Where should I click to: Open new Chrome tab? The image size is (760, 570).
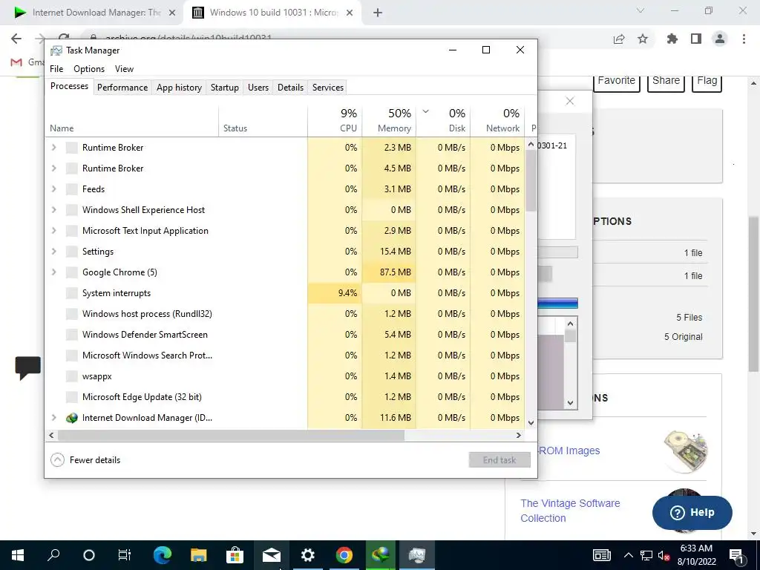click(378, 13)
